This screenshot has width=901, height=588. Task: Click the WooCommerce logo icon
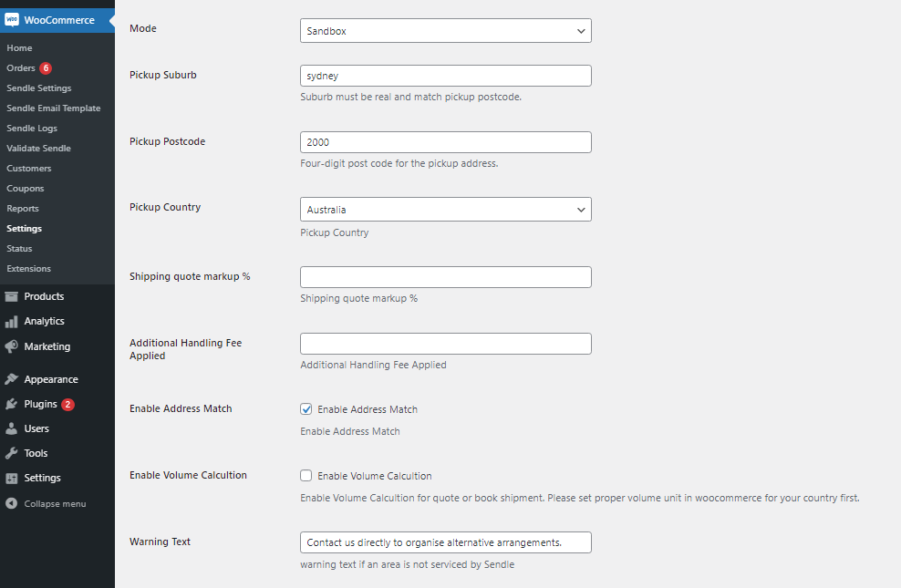coord(12,20)
